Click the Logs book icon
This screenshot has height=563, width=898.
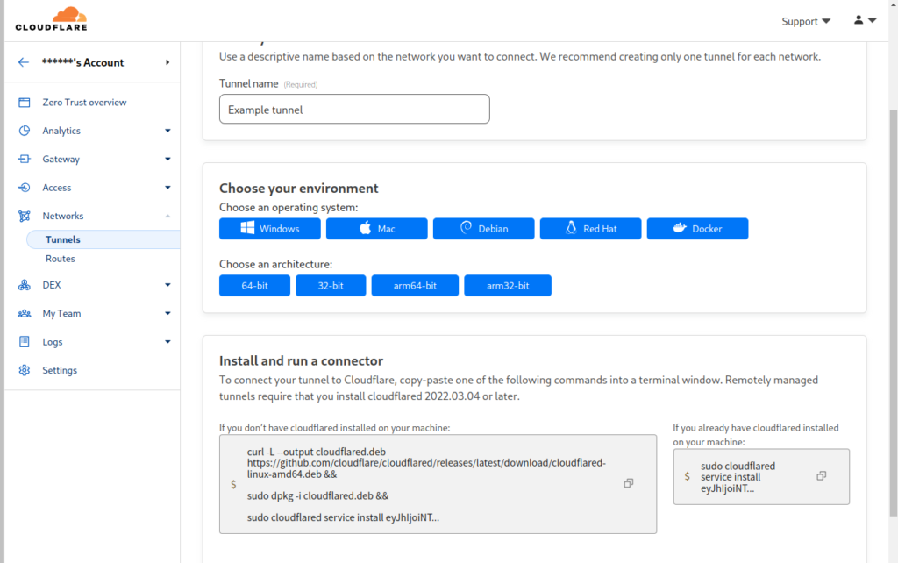[24, 342]
